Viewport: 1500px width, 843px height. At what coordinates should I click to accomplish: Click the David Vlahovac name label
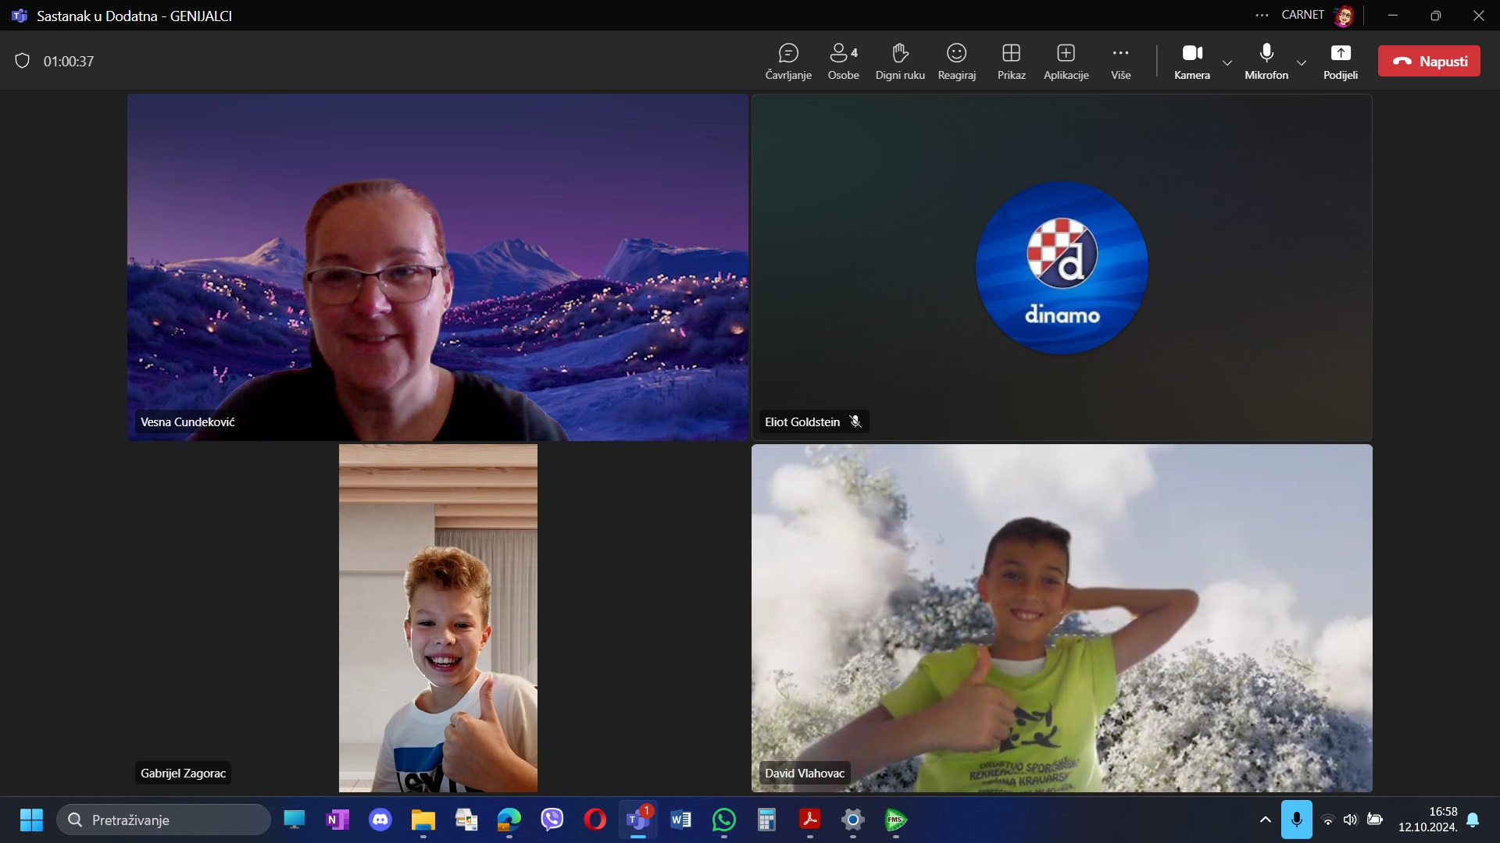click(x=805, y=773)
